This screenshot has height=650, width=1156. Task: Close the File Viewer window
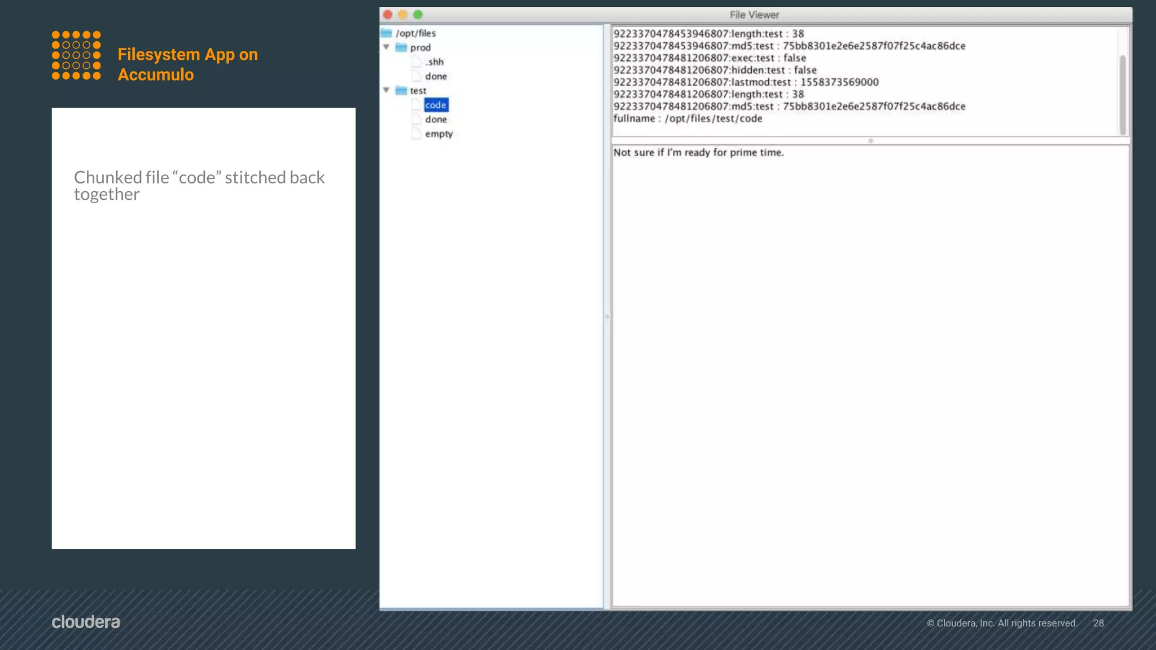(x=388, y=15)
